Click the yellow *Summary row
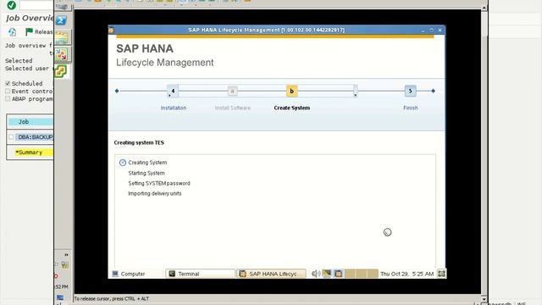Screen dimensions: 542x305 34,152
